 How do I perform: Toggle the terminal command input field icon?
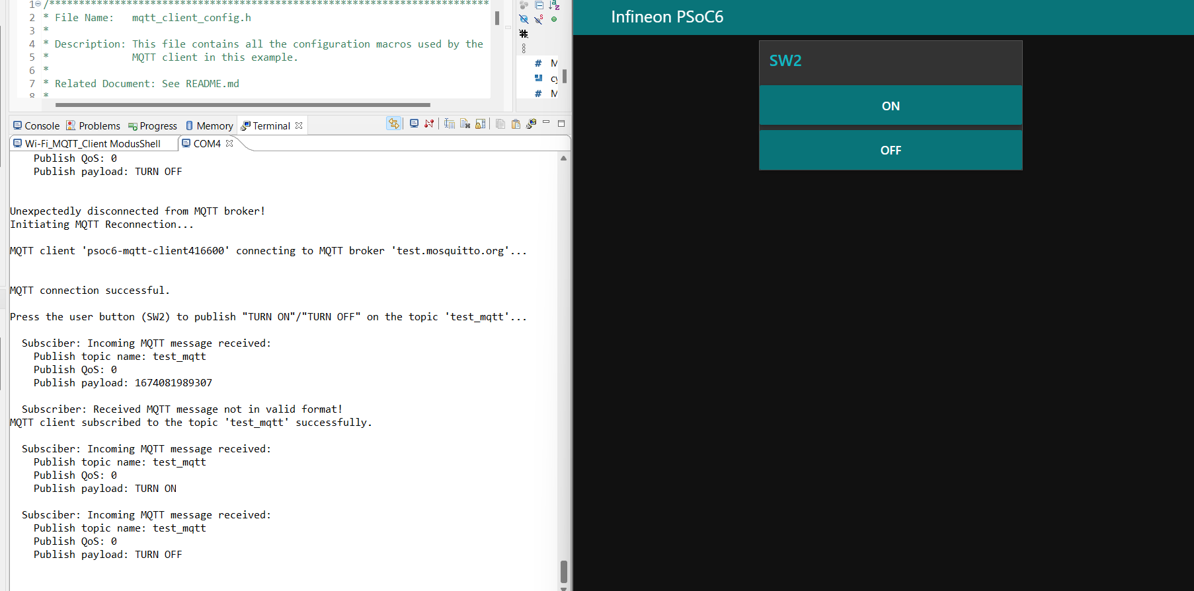450,123
